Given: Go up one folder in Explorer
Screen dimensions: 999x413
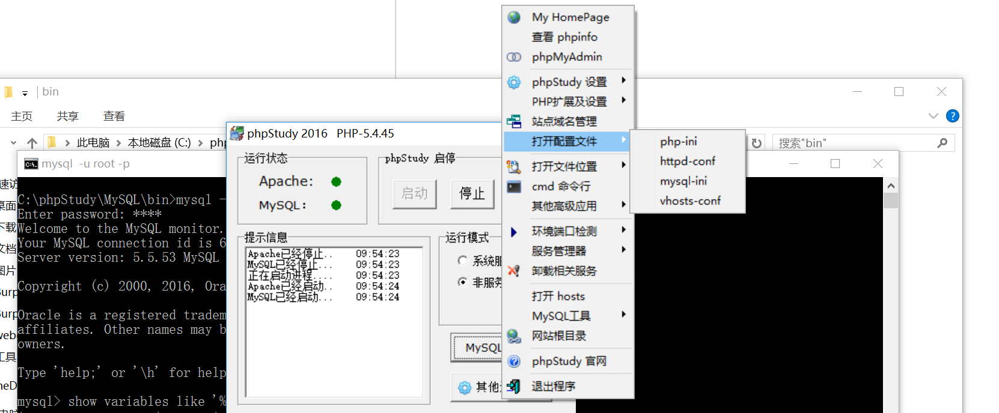Looking at the screenshot, I should [32, 143].
